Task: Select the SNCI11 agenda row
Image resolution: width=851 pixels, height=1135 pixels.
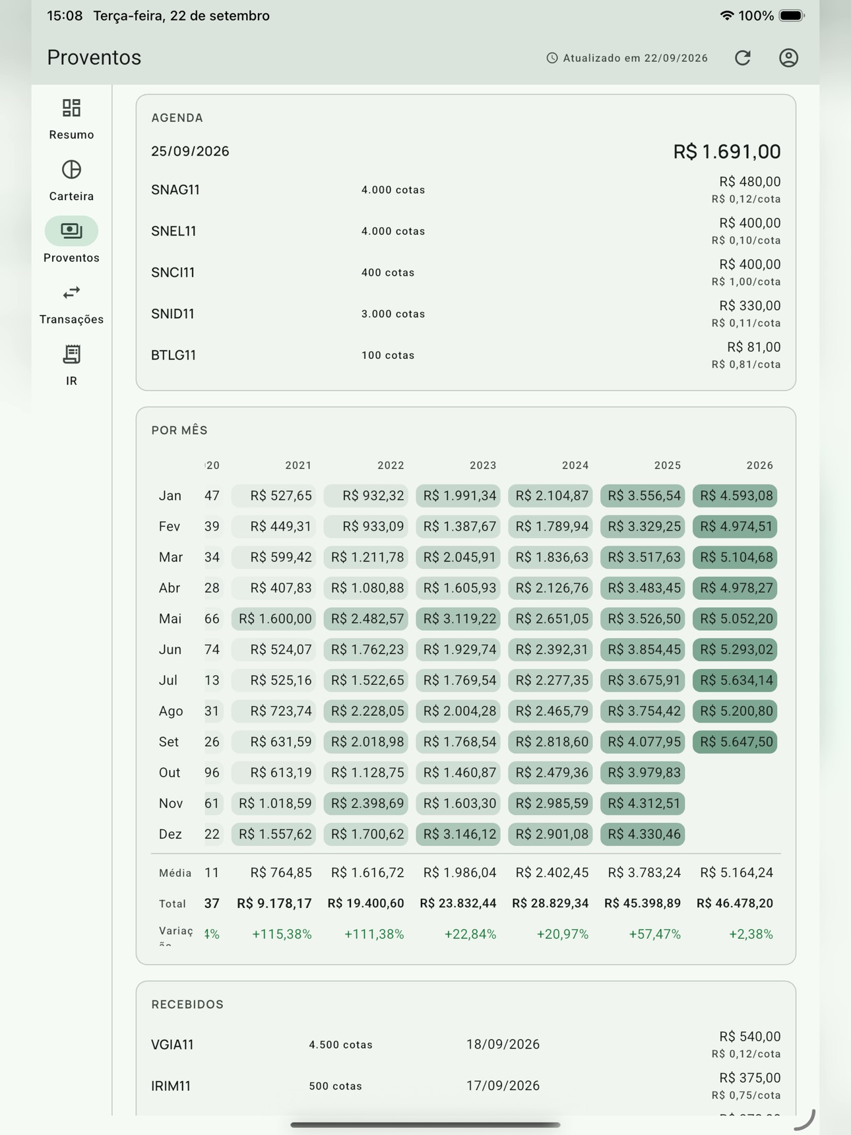Action: 466,273
